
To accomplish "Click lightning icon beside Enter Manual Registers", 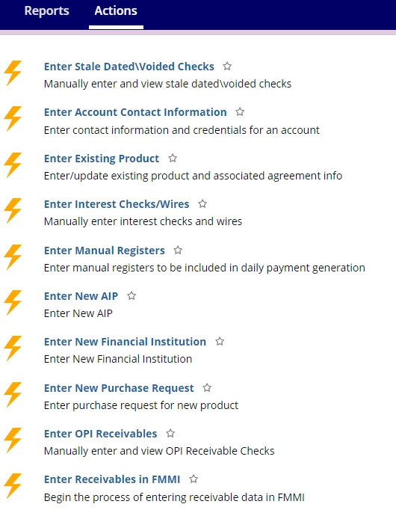I will click(x=13, y=257).
